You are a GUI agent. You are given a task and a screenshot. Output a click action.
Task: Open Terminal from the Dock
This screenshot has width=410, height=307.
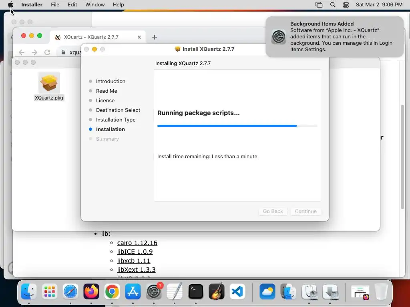point(195,291)
